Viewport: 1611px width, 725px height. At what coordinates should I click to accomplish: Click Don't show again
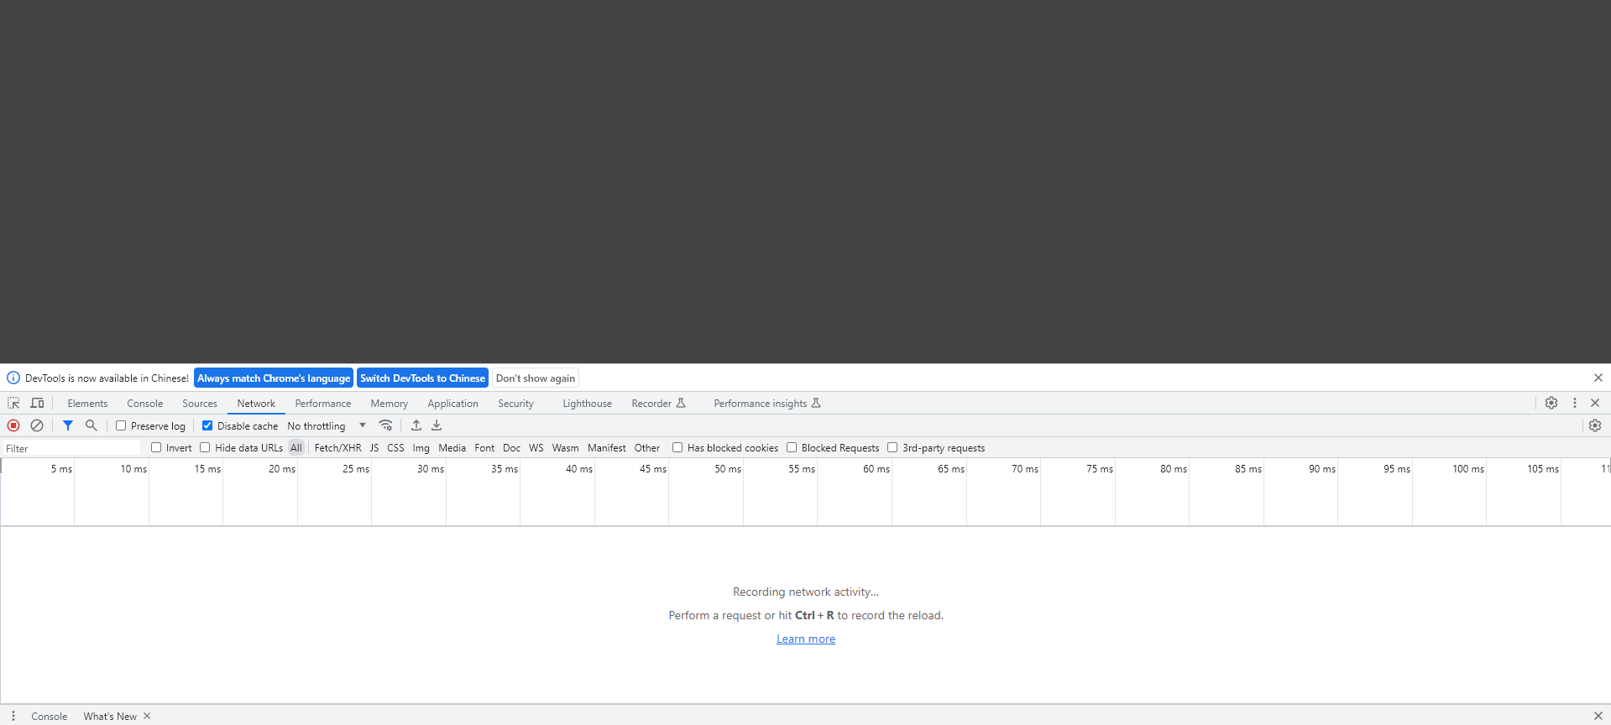coord(536,378)
